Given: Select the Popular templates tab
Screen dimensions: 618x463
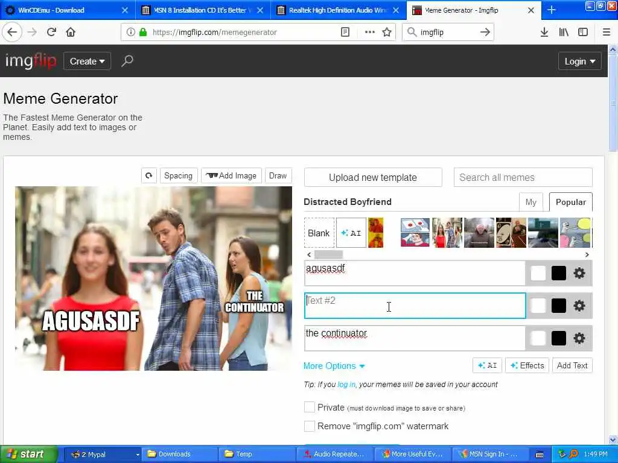Looking at the screenshot, I should 571,202.
